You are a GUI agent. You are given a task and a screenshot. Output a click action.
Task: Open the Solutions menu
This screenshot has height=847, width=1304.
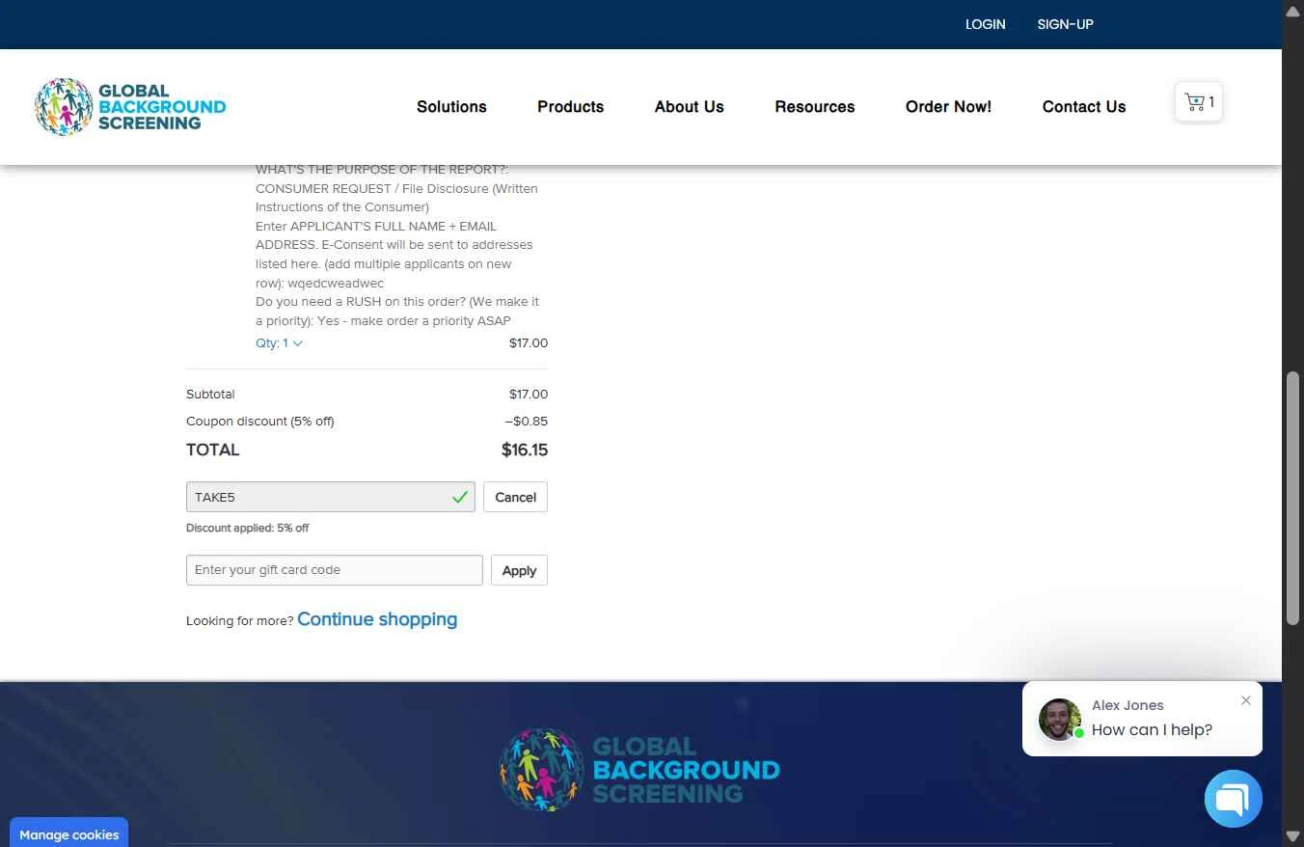point(451,107)
